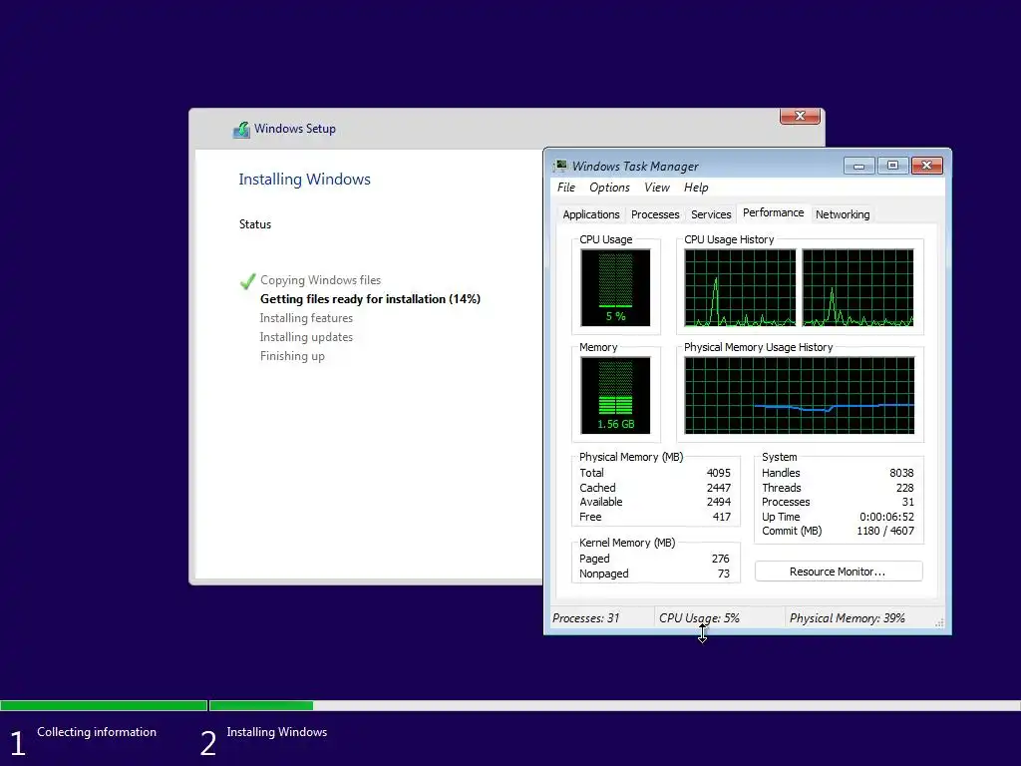Click the 'Installing updates' status line
1021x766 pixels.
306,337
